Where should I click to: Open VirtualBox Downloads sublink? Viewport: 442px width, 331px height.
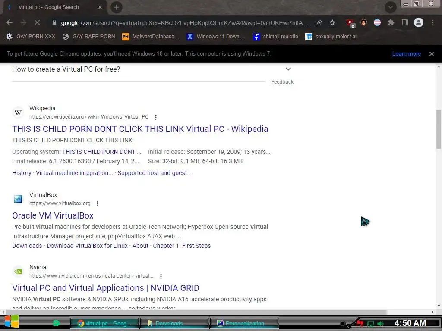[27, 246]
